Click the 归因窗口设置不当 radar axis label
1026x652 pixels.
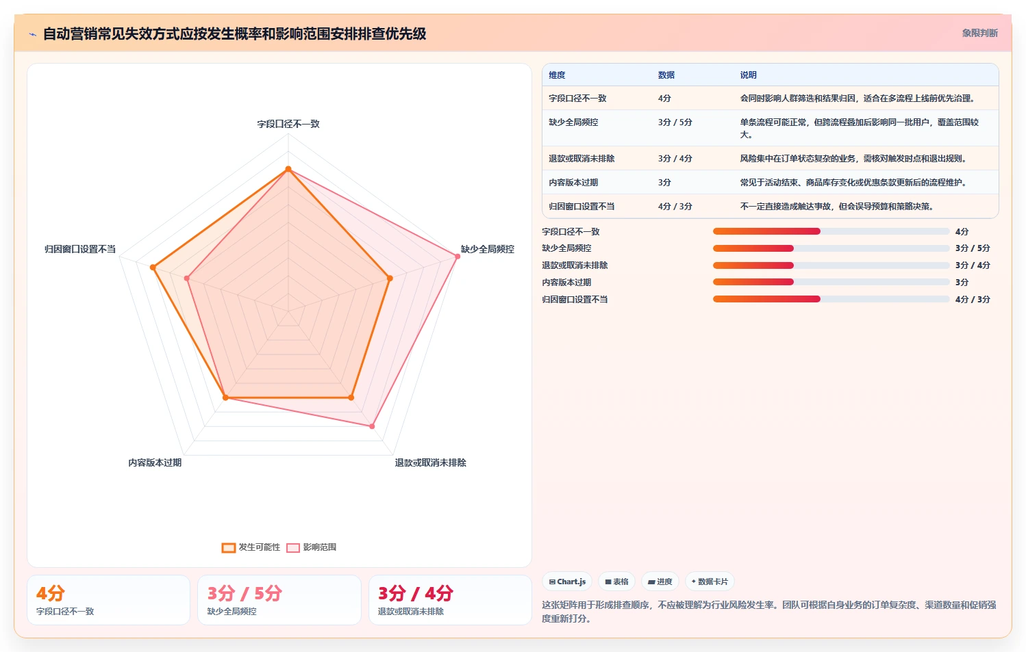[80, 249]
